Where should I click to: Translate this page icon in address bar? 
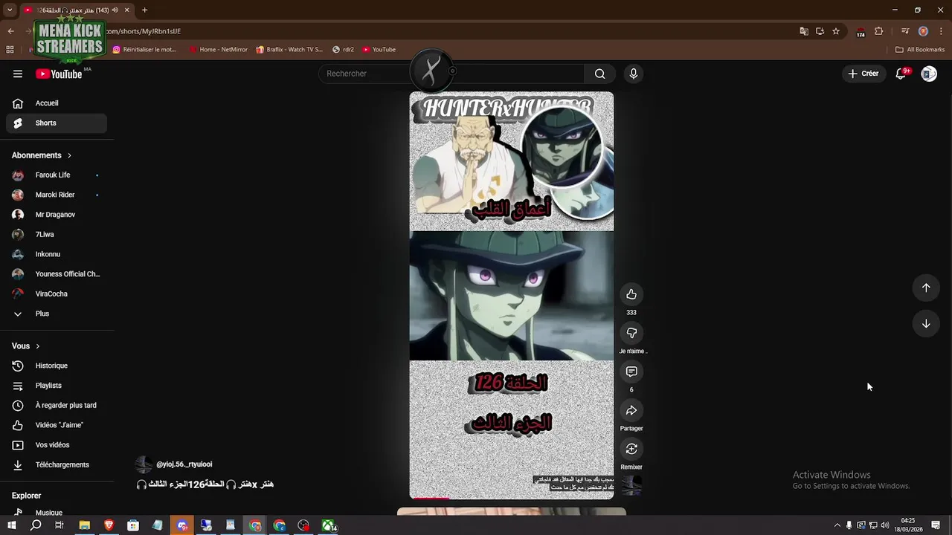tap(803, 31)
